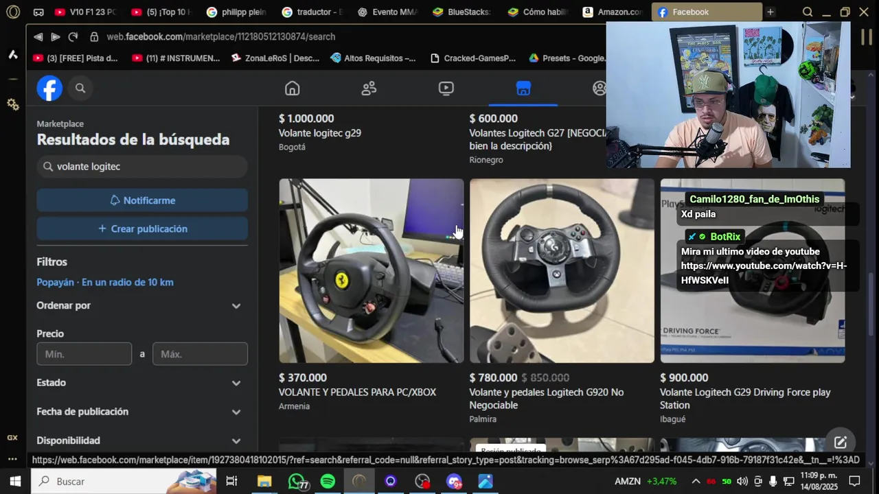Switch to the Amazon.com tab
The width and height of the screenshot is (879, 494).
click(x=613, y=12)
